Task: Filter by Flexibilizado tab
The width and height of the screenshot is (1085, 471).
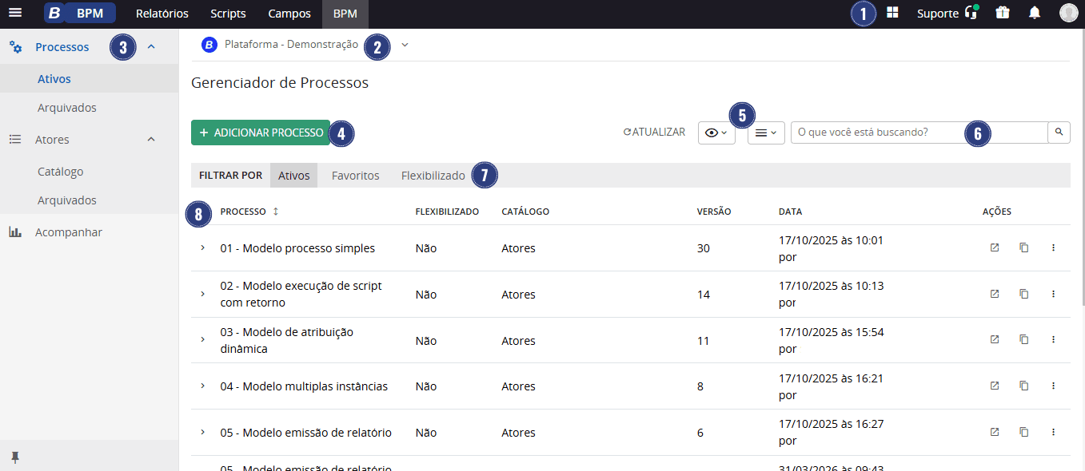Action: 433,176
